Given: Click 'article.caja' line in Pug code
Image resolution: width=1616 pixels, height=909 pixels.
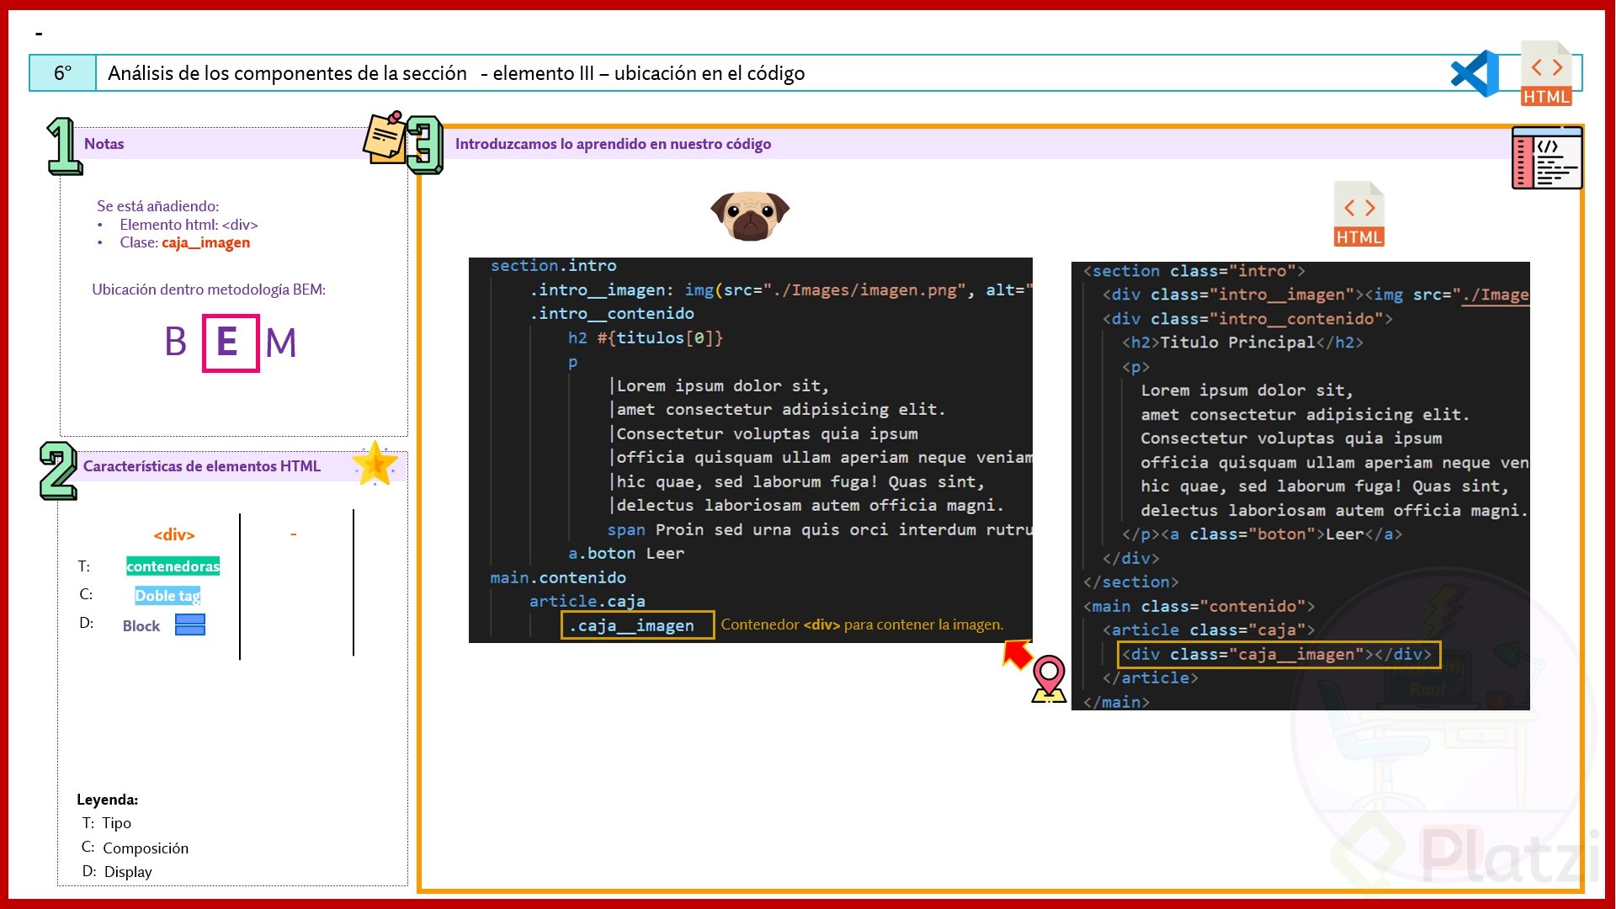Looking at the screenshot, I should coord(587,602).
